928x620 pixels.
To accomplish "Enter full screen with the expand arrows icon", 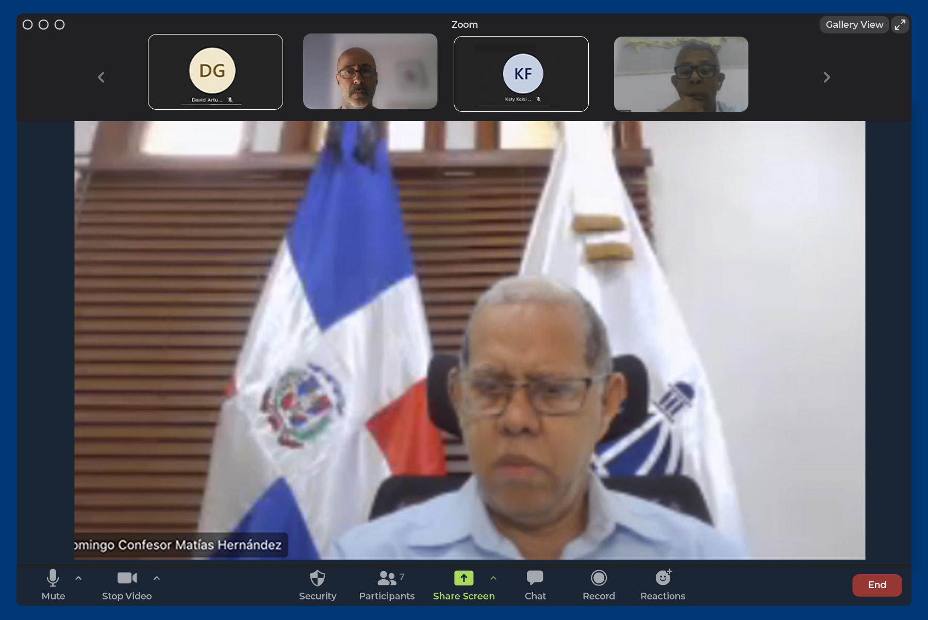I will tap(900, 25).
